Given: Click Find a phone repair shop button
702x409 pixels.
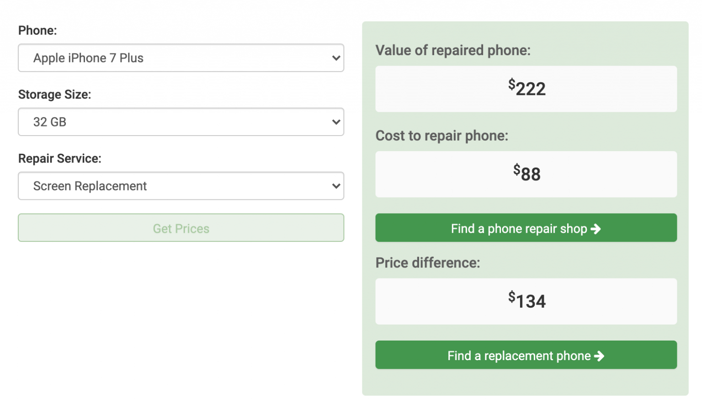Looking at the screenshot, I should point(526,228).
